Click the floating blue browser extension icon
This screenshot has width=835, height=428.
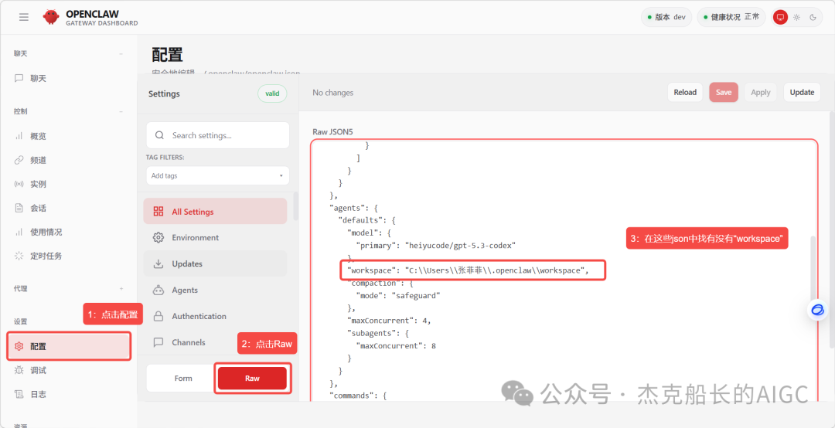tap(817, 310)
